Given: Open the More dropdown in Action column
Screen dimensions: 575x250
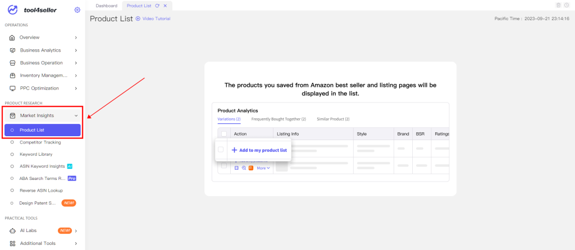Looking at the screenshot, I should click(x=263, y=168).
